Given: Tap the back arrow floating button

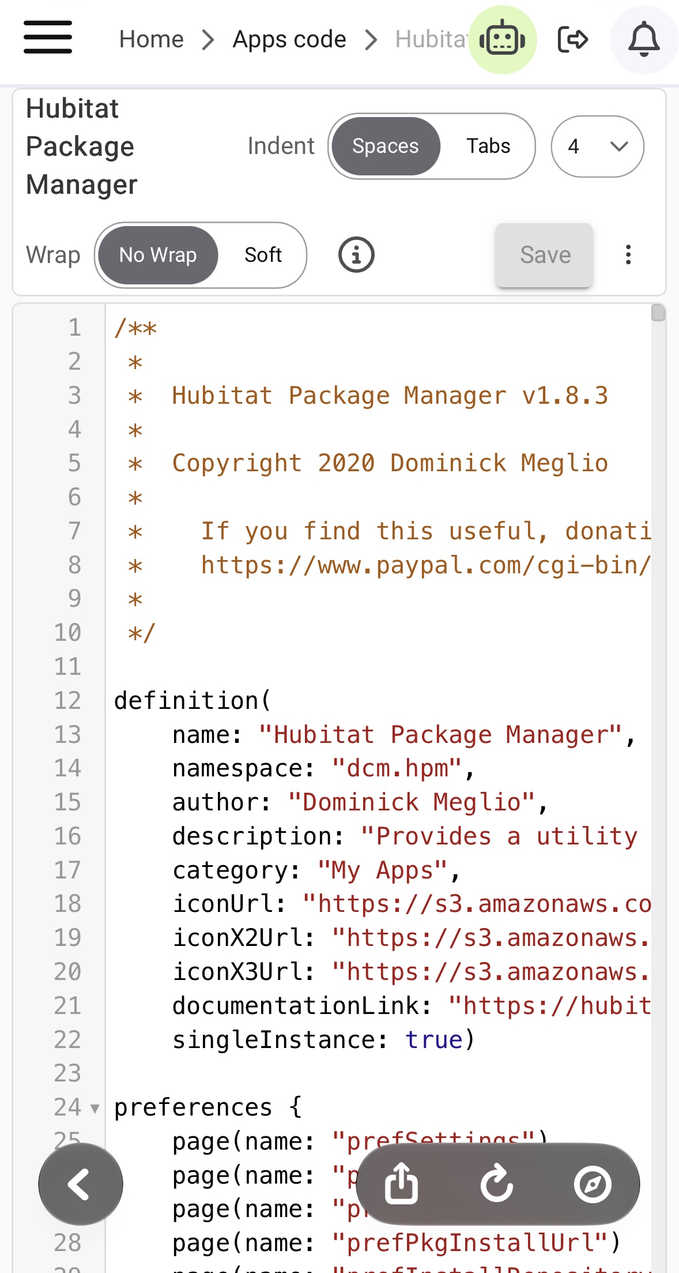Looking at the screenshot, I should (x=81, y=1184).
